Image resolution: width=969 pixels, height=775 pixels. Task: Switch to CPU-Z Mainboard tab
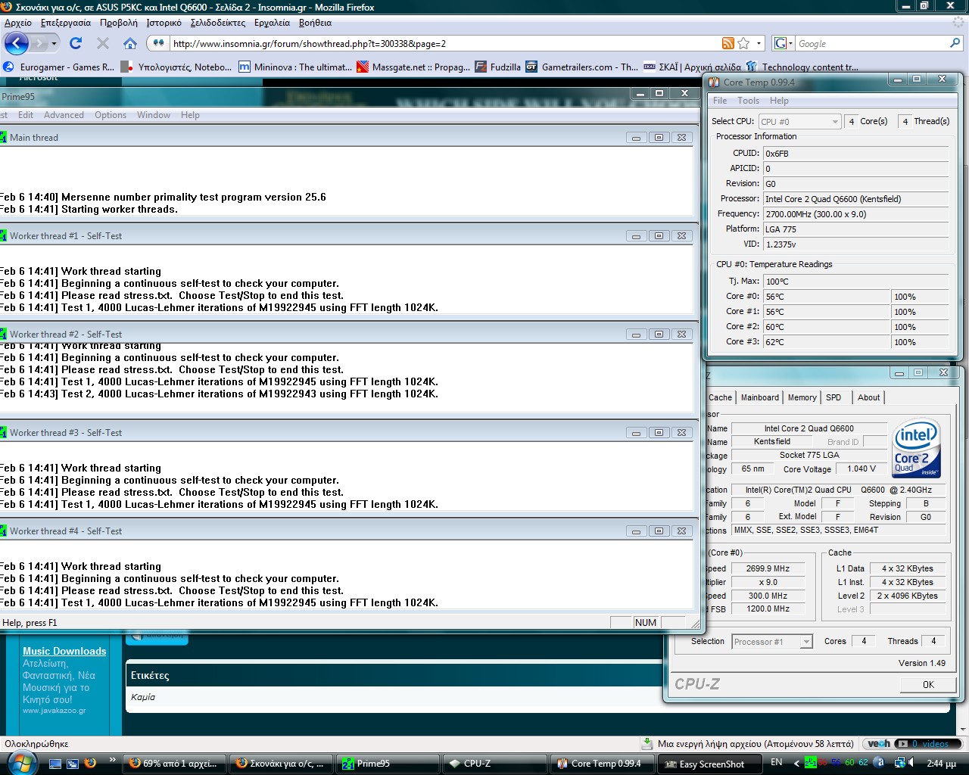[x=760, y=397]
